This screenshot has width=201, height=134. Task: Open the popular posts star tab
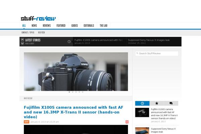pyautogui.click(x=157, y=104)
